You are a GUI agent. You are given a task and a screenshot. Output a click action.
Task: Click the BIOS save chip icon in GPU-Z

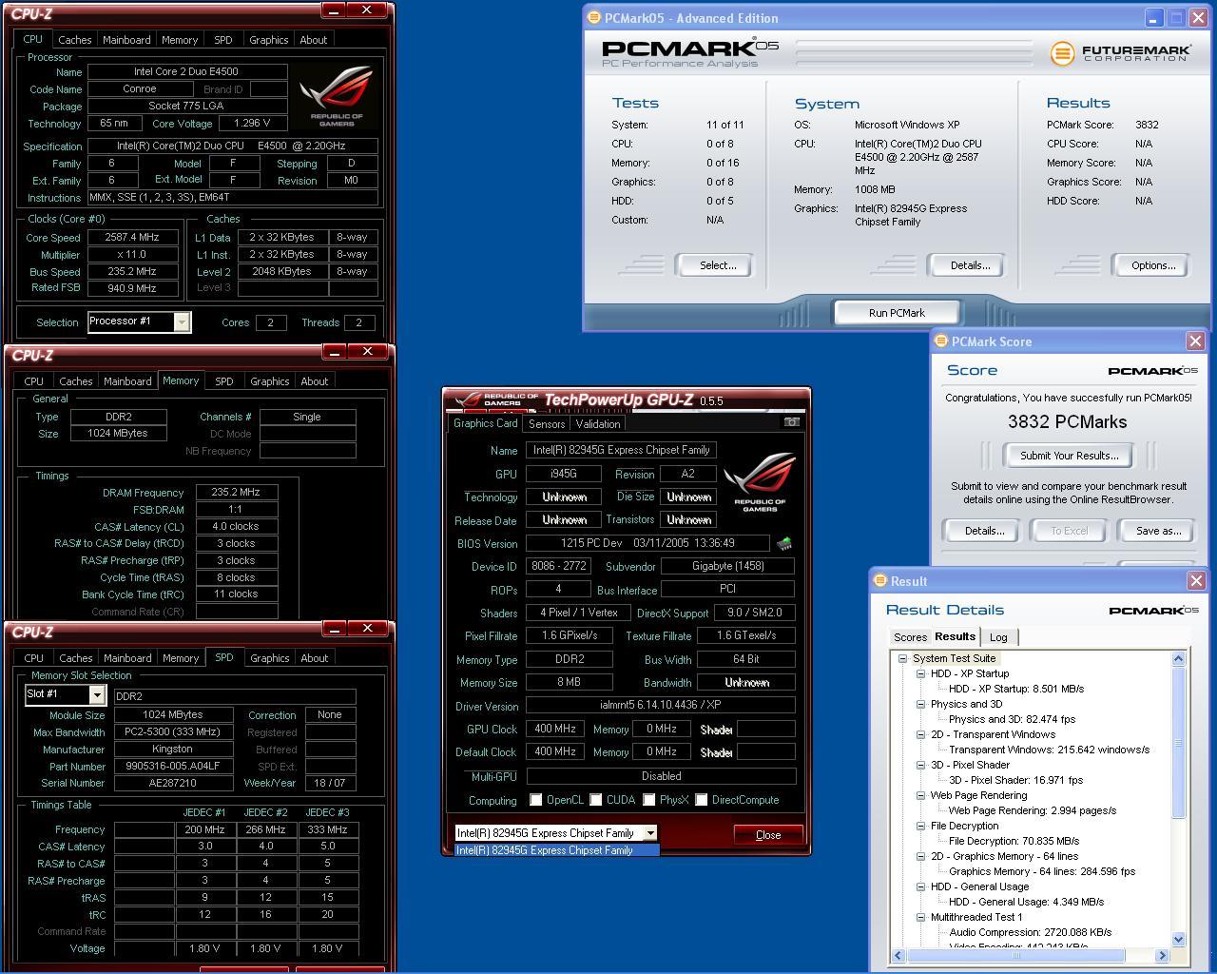pyautogui.click(x=784, y=544)
